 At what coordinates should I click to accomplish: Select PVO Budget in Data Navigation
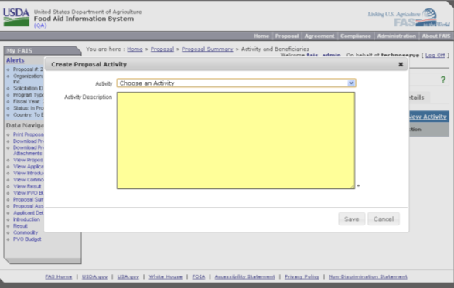coord(27,239)
